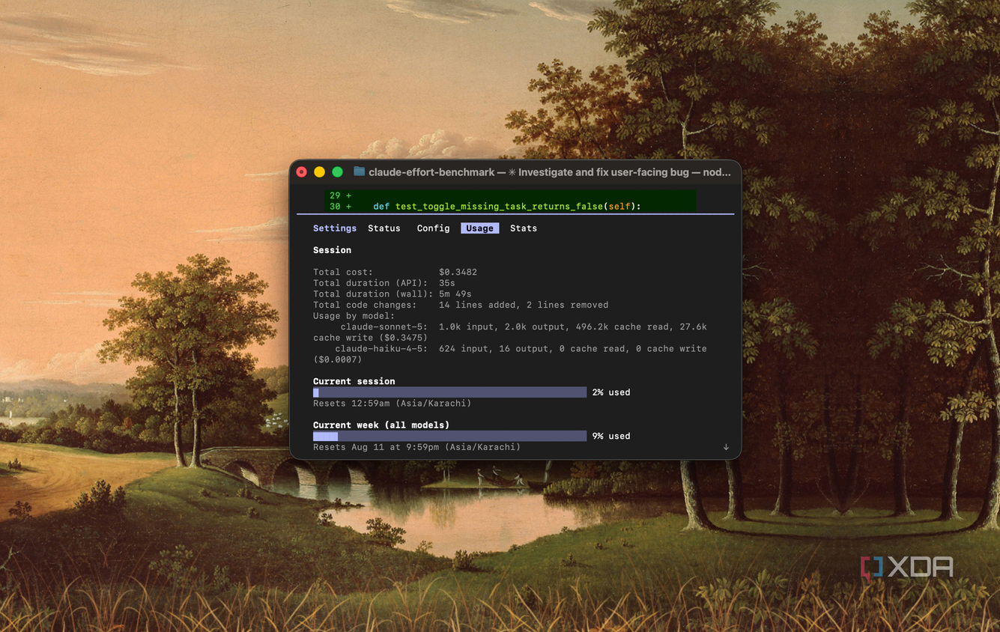1000x632 pixels.
Task: Select the highlighted Usage tab
Action: [x=480, y=228]
